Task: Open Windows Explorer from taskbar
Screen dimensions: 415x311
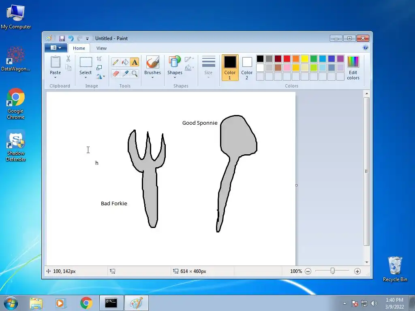Action: coord(36,303)
